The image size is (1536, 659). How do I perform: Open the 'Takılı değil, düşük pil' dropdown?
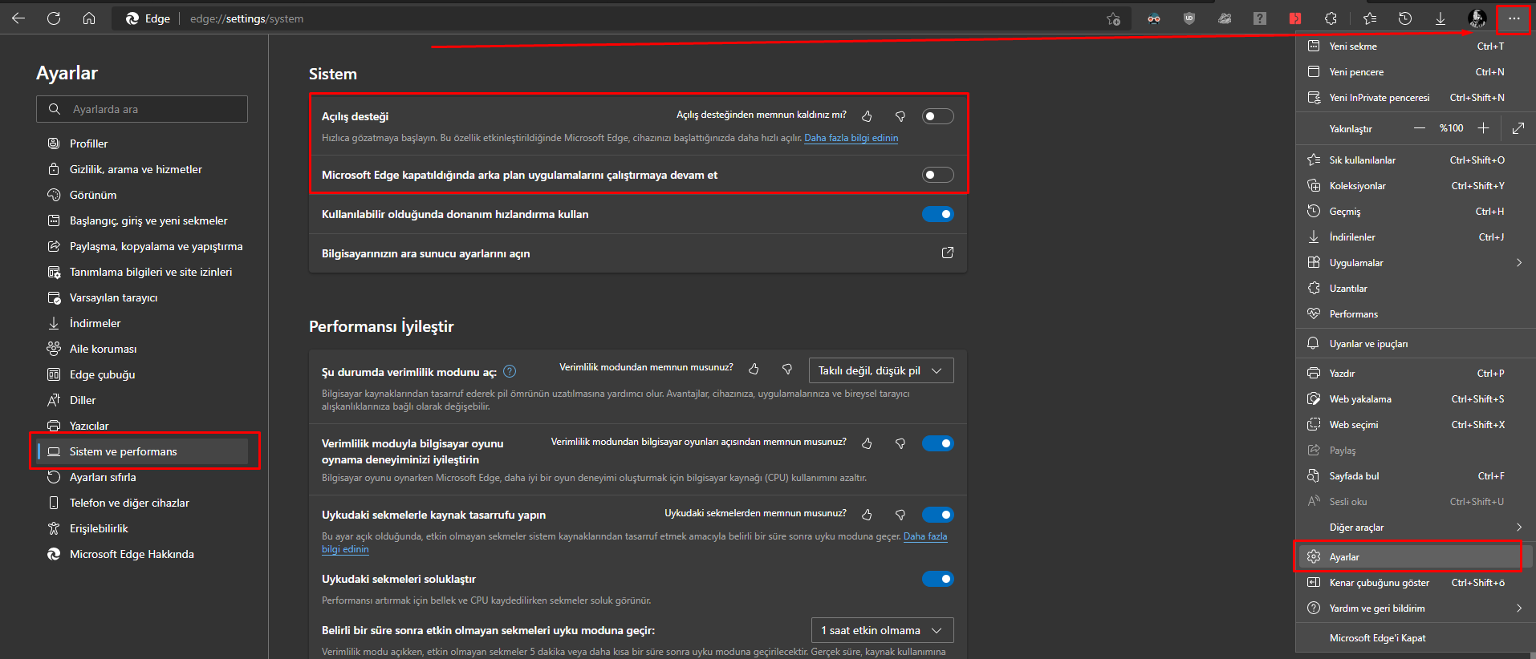click(x=881, y=370)
